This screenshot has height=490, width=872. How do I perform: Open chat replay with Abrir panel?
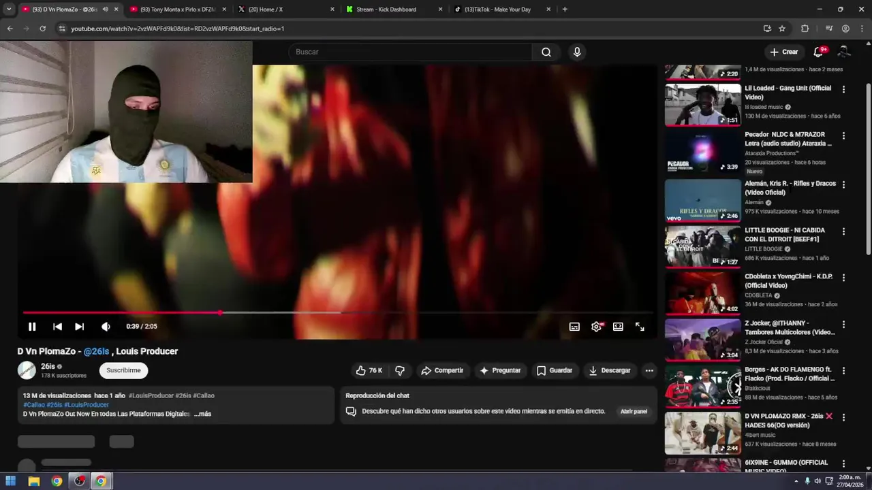(634, 411)
